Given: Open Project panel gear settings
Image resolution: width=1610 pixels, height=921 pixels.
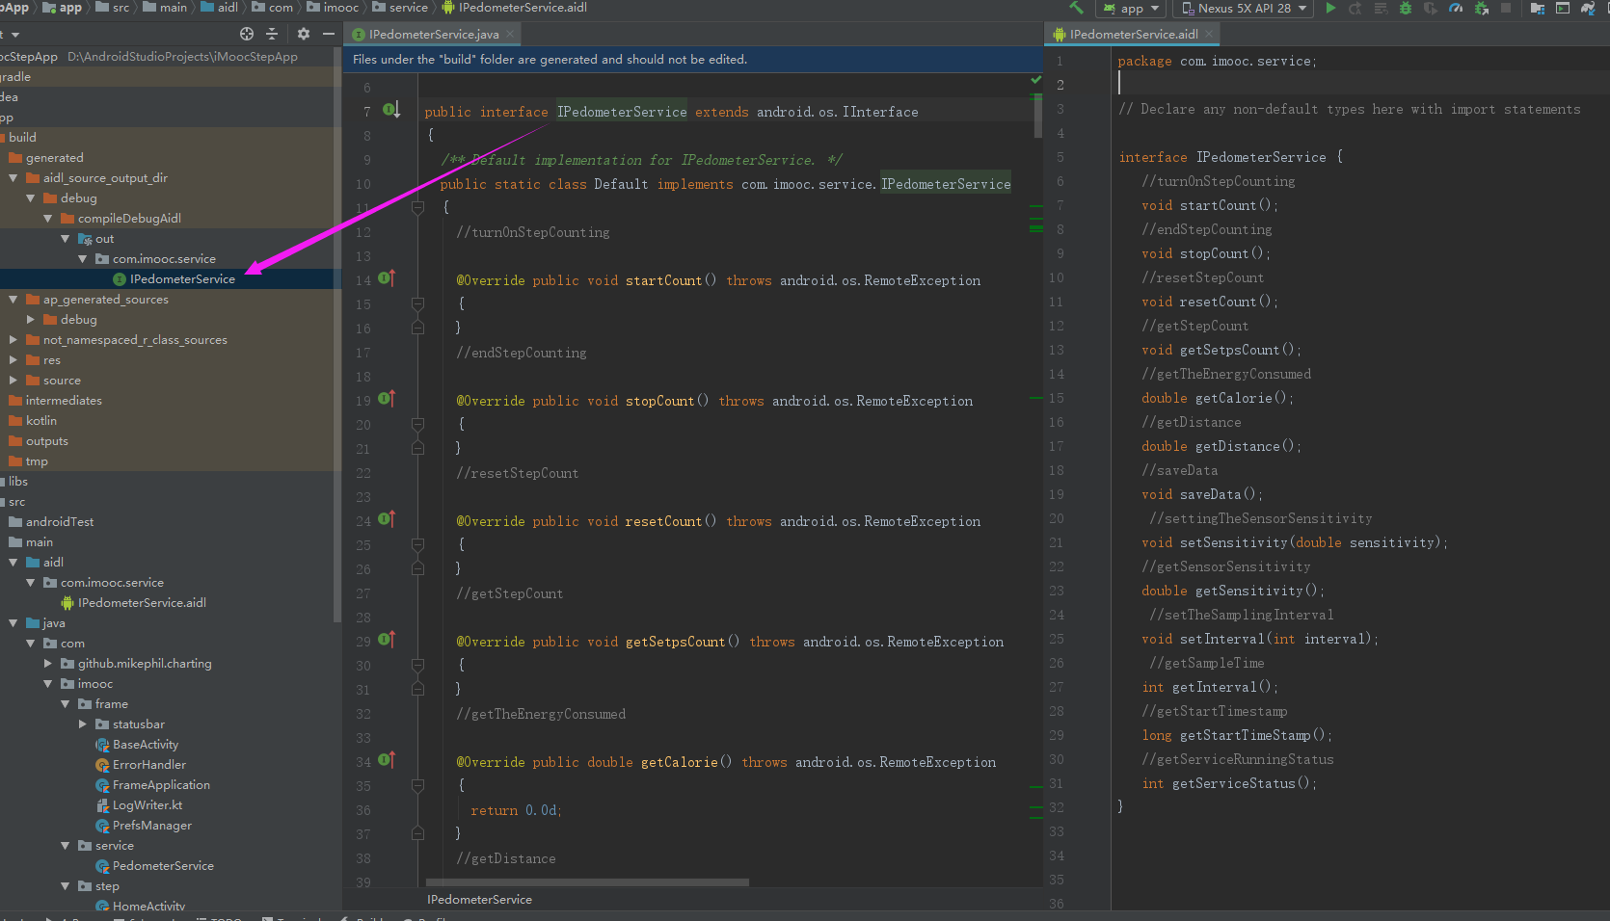Looking at the screenshot, I should click(x=304, y=34).
